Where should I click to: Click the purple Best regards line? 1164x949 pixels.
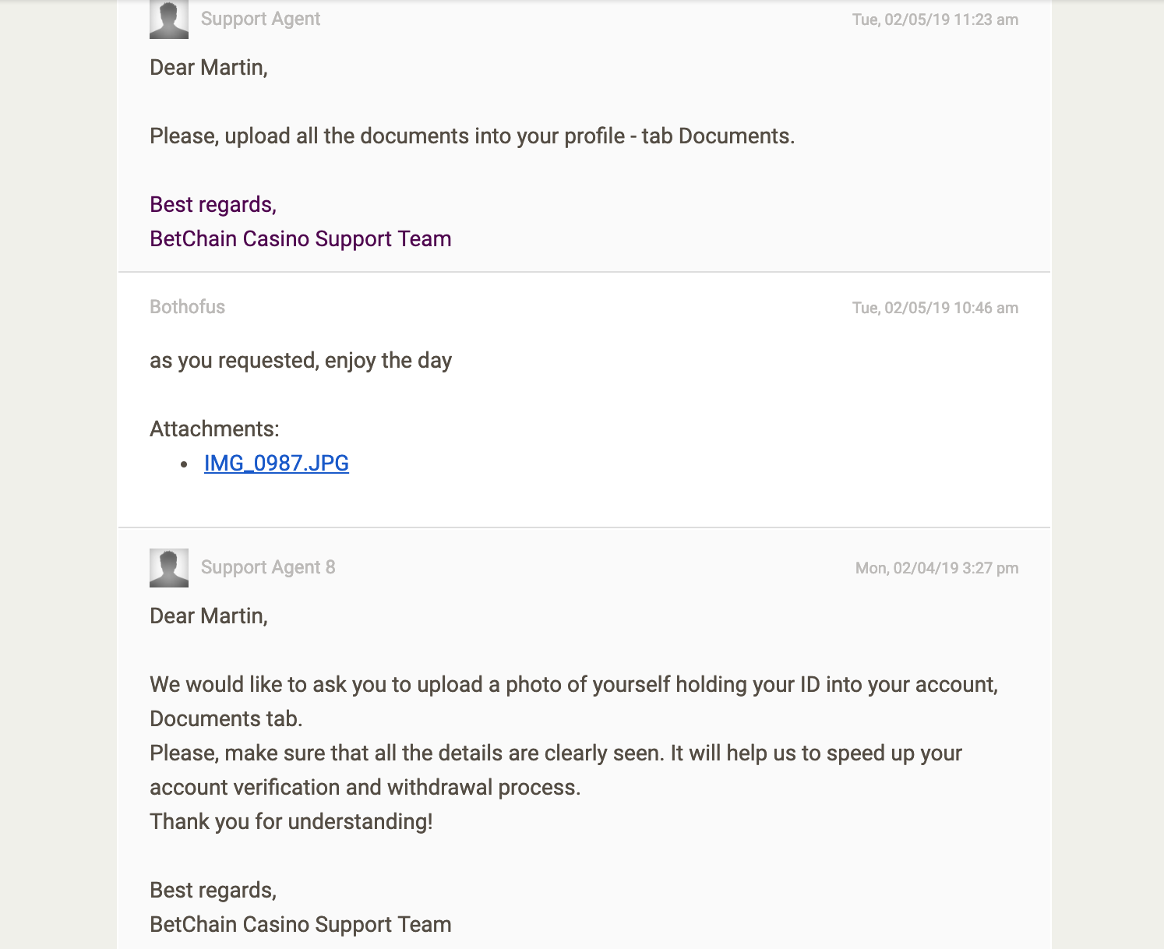pyautogui.click(x=213, y=205)
